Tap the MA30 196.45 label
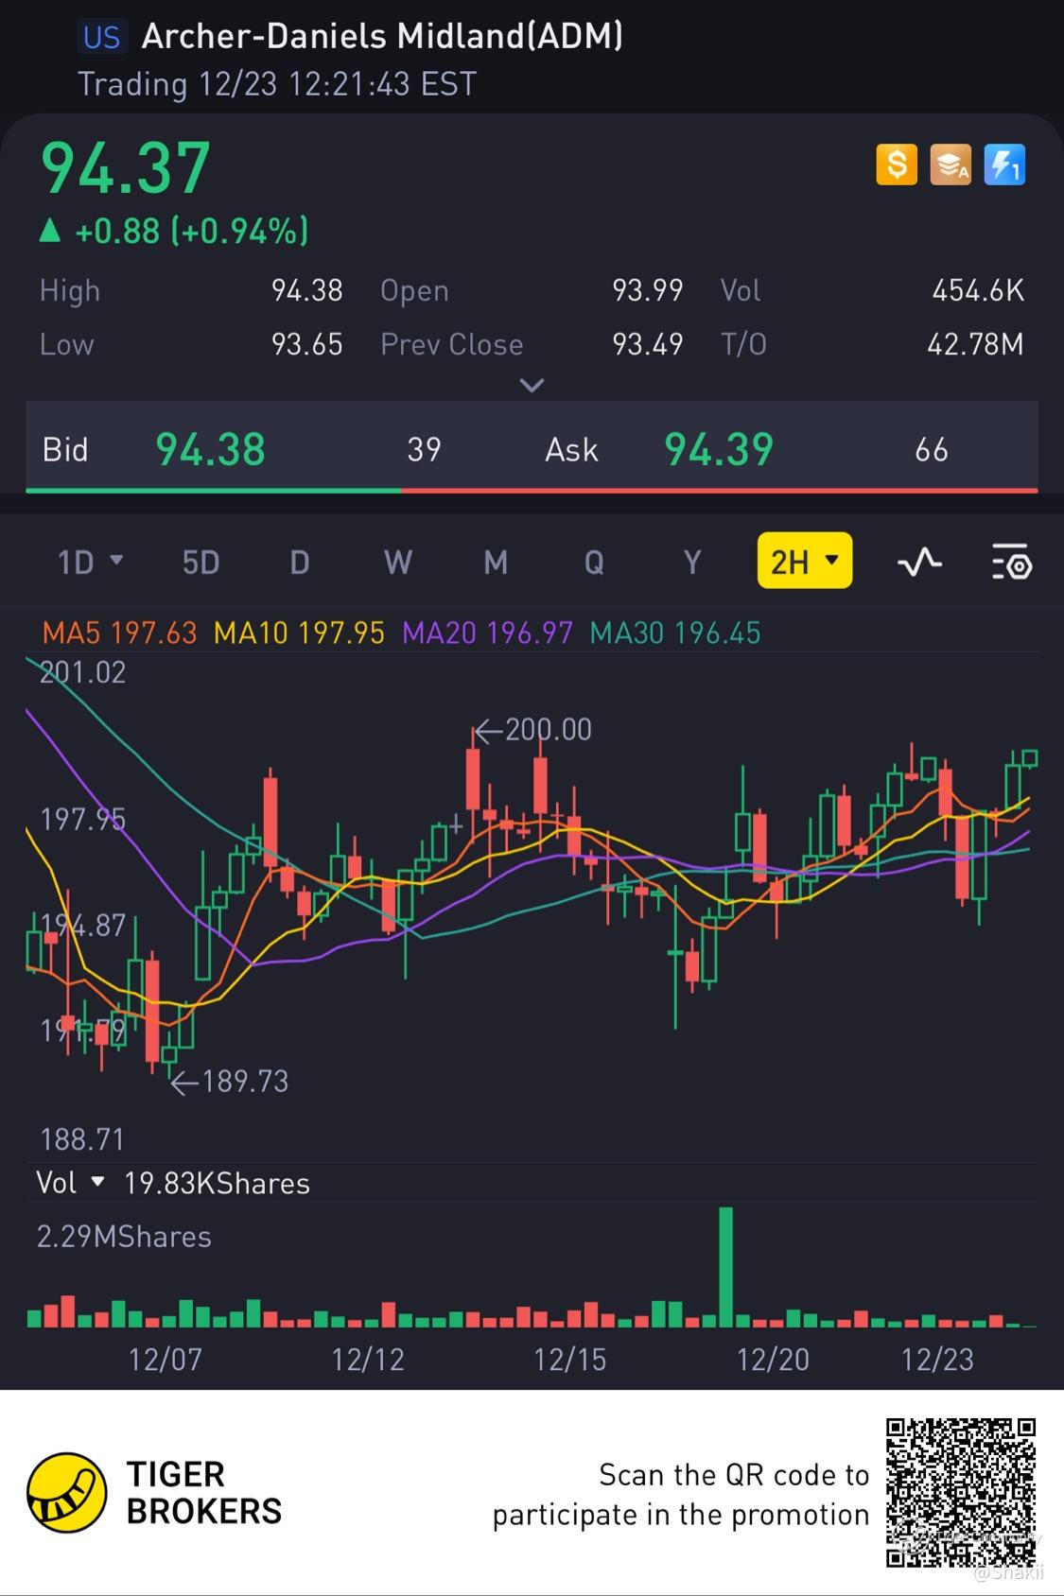This screenshot has width=1064, height=1596. click(x=675, y=633)
